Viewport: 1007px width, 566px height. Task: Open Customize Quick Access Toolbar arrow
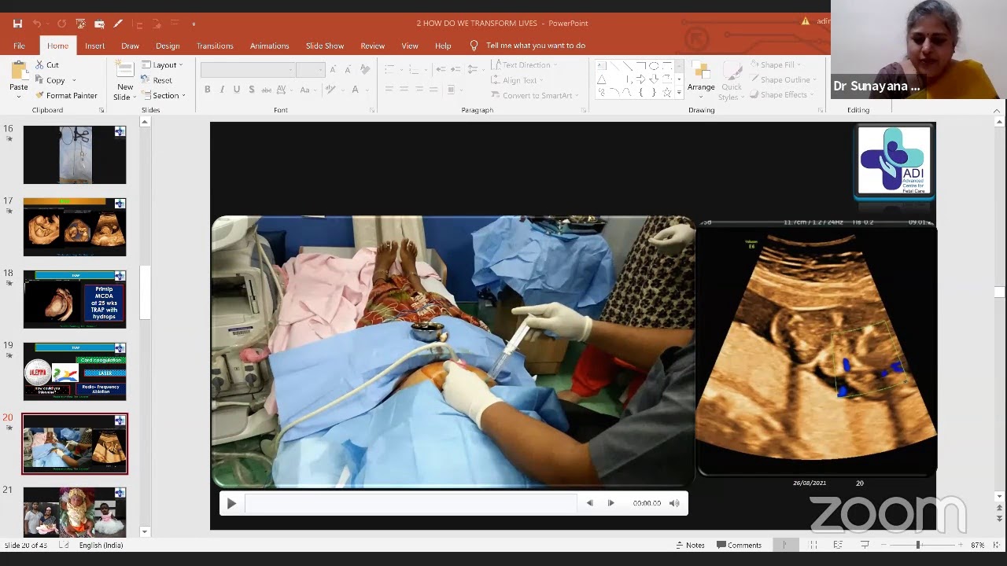pyautogui.click(x=194, y=24)
